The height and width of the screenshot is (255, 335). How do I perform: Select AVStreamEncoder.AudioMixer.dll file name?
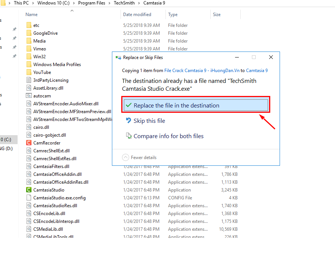66,104
